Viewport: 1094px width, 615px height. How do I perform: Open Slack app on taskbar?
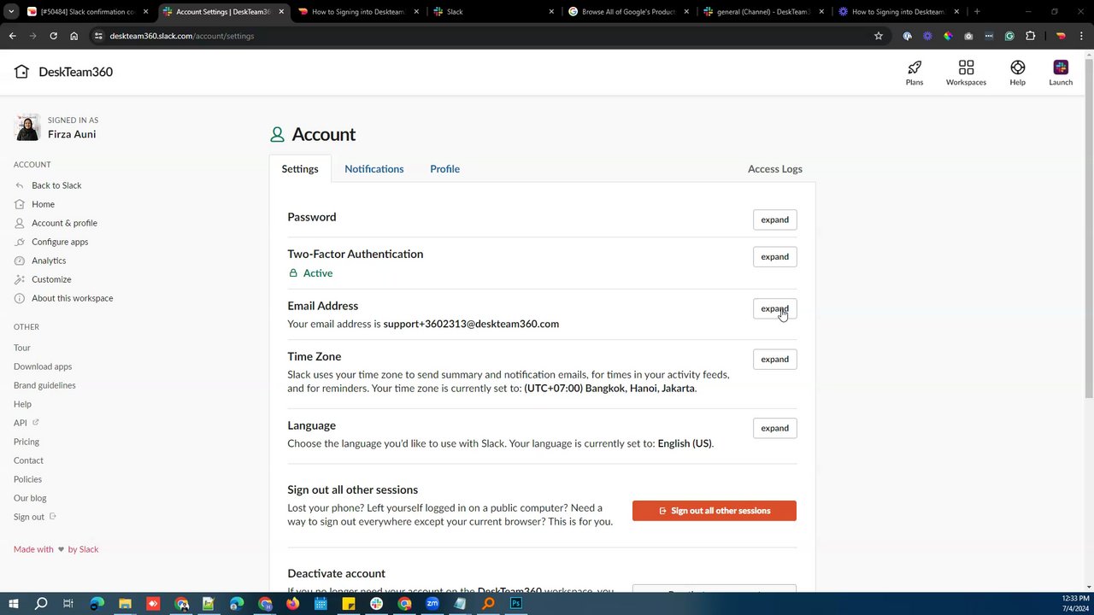[x=376, y=603]
